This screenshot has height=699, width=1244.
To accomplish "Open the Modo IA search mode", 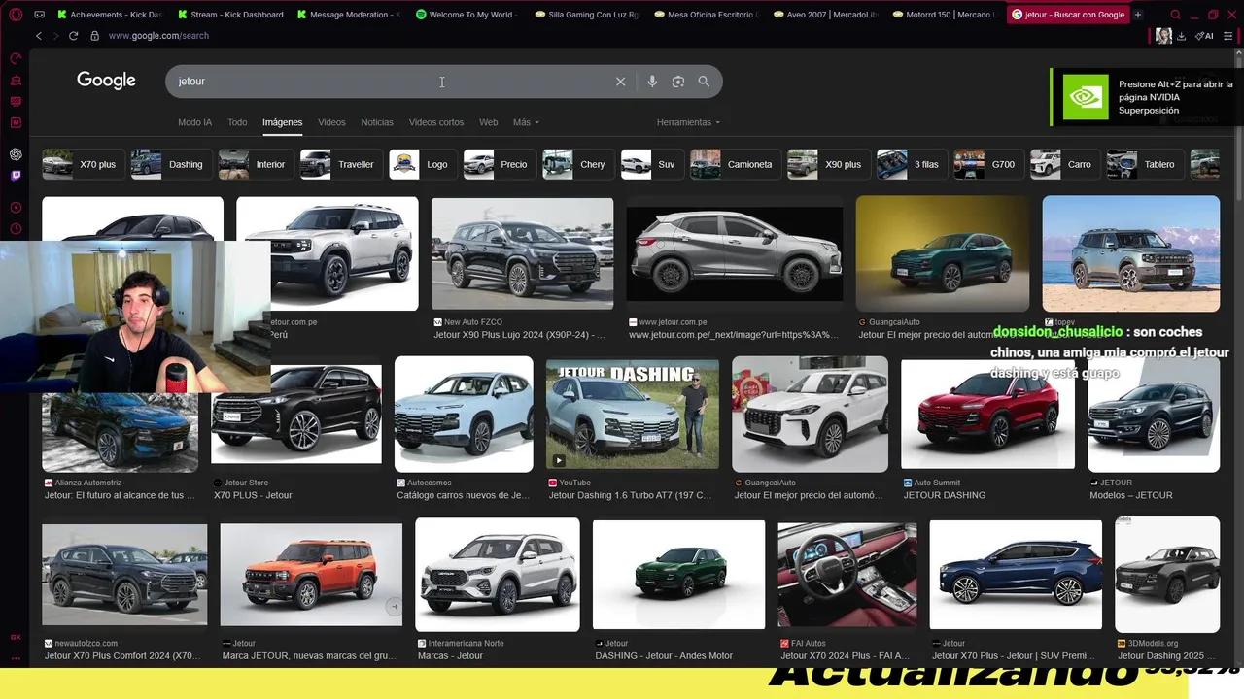I will 194,122.
